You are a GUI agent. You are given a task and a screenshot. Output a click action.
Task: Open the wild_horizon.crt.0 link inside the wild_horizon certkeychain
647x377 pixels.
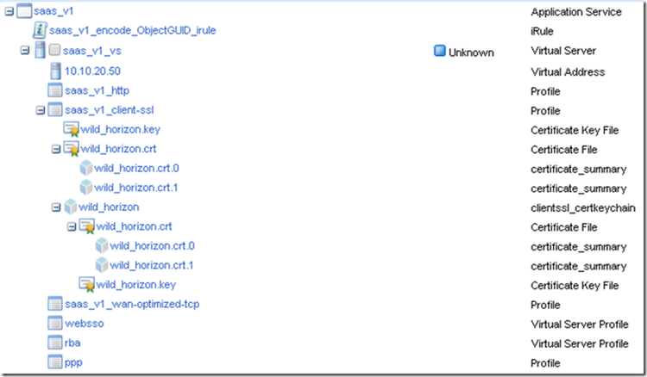[x=152, y=246]
